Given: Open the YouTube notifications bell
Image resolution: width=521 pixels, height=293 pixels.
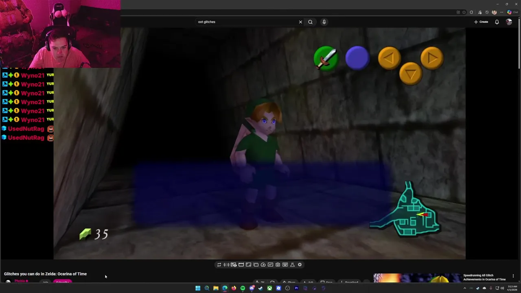Looking at the screenshot, I should point(497,22).
